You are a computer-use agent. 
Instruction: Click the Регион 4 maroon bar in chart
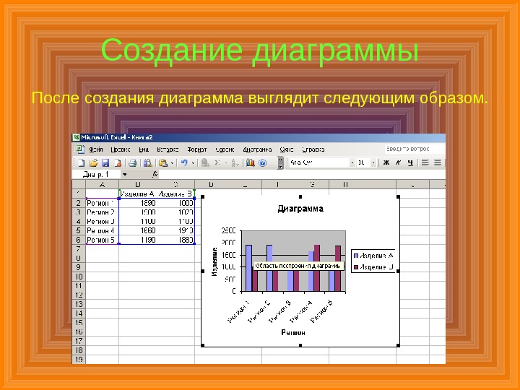(317, 268)
